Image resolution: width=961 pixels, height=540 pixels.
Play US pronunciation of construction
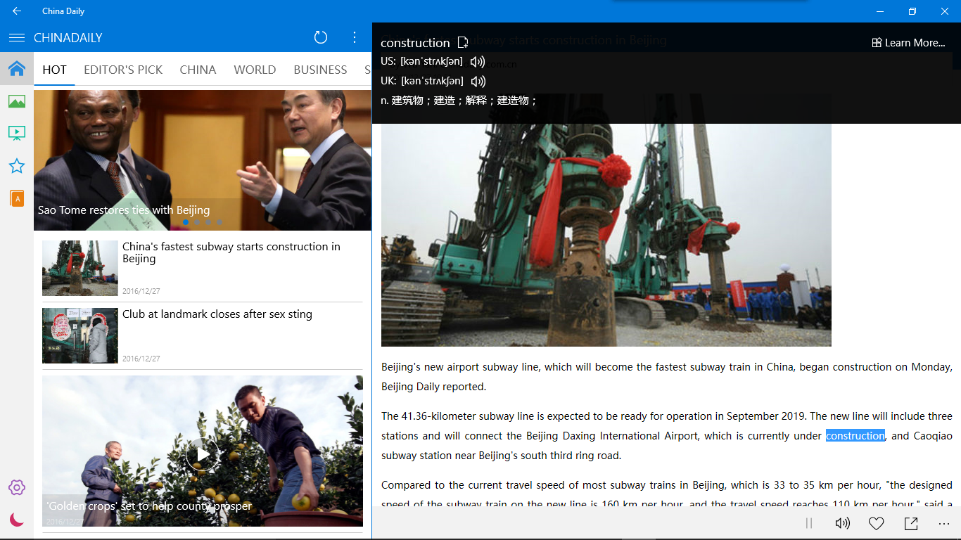[x=478, y=62]
